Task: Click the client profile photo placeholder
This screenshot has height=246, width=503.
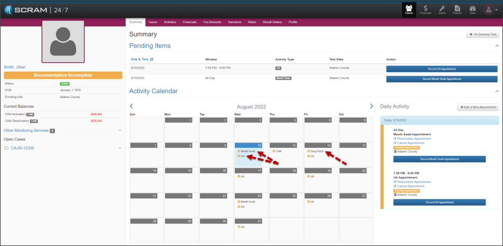Action: pos(63,42)
